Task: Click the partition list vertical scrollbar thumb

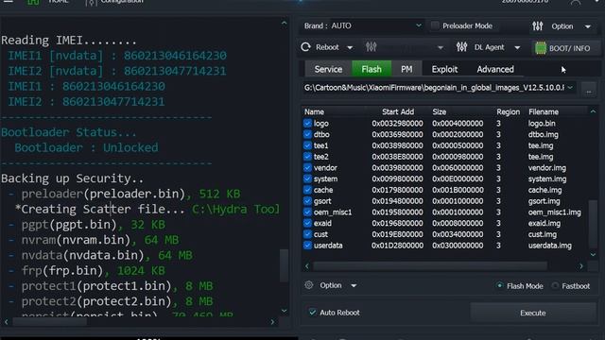Action: coord(593,224)
